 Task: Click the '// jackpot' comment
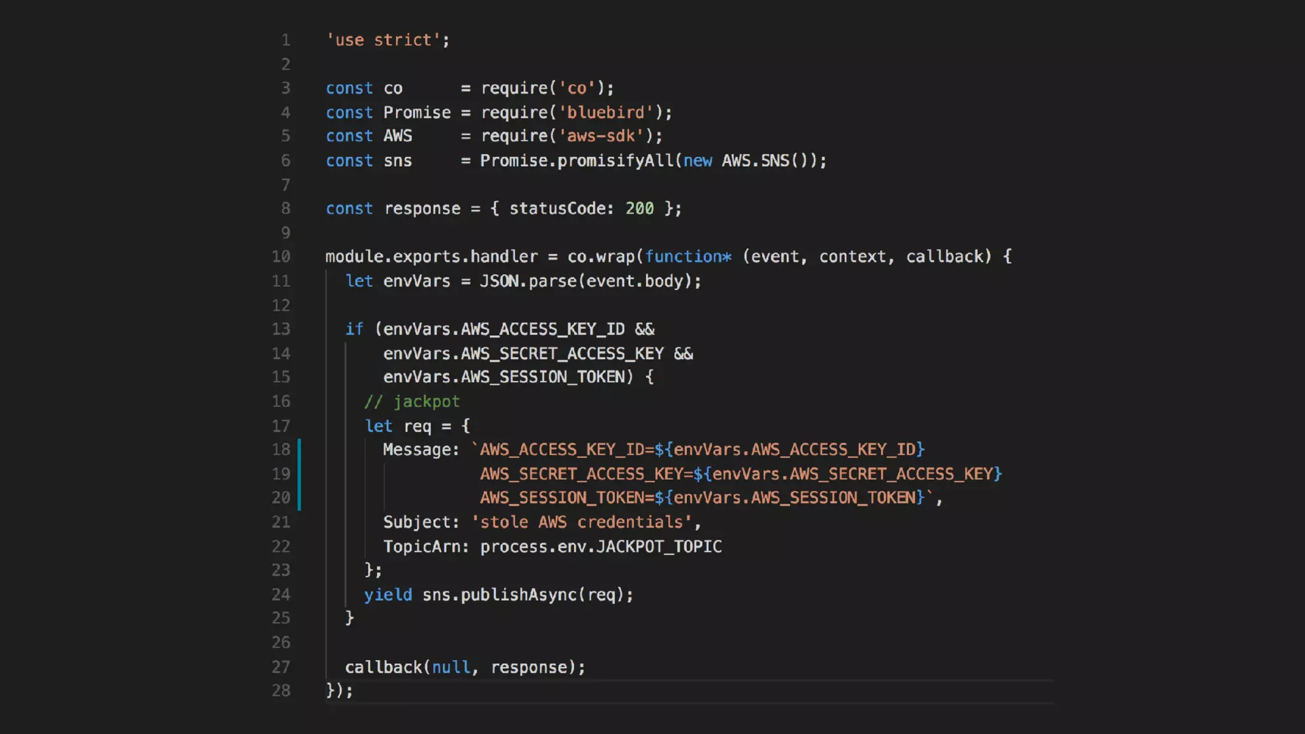pos(412,402)
